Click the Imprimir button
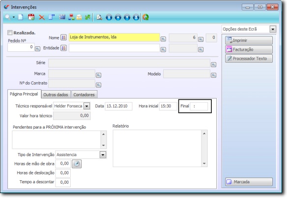 pos(249,40)
